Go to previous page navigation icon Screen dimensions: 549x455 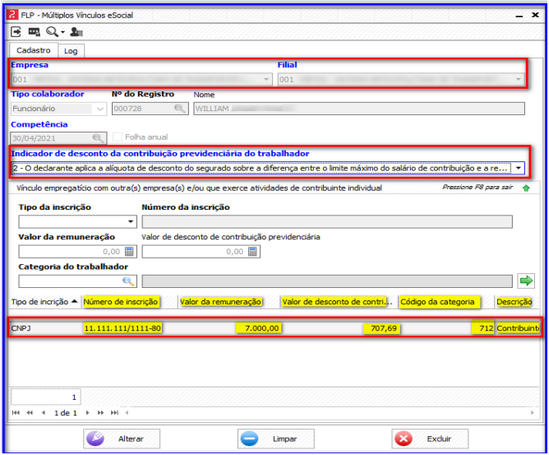click(x=30, y=413)
